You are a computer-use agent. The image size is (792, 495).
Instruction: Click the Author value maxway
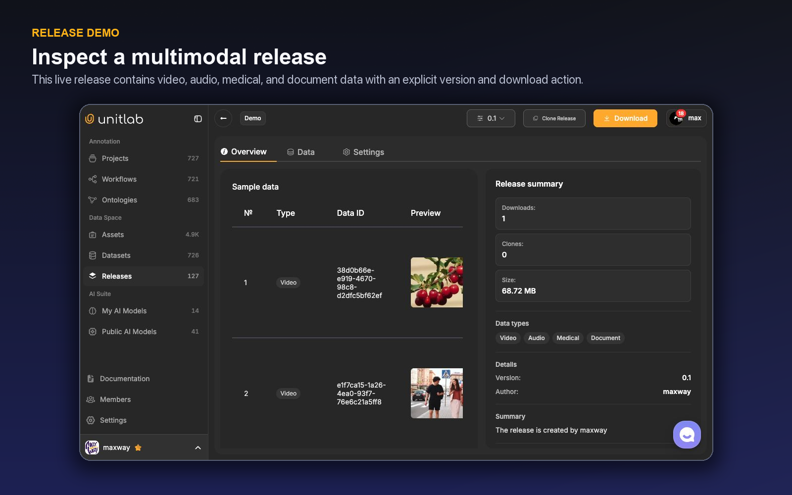(677, 392)
